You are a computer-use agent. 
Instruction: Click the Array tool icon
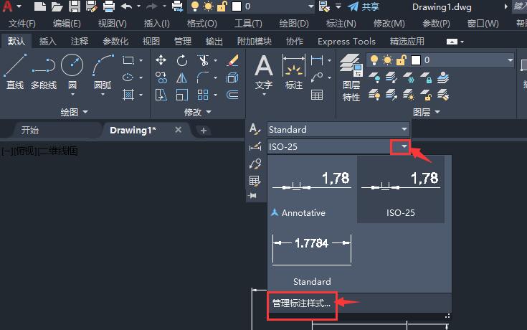[203, 95]
